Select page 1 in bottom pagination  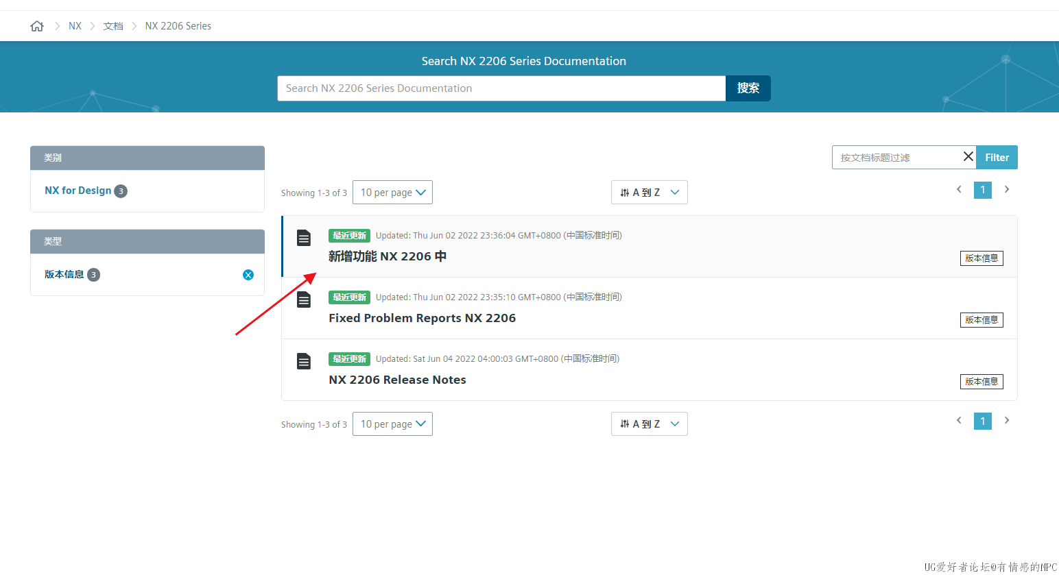pyautogui.click(x=983, y=421)
